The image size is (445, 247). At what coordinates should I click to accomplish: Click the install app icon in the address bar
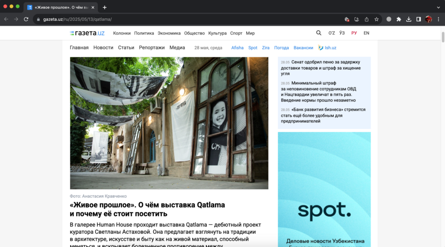356,19
